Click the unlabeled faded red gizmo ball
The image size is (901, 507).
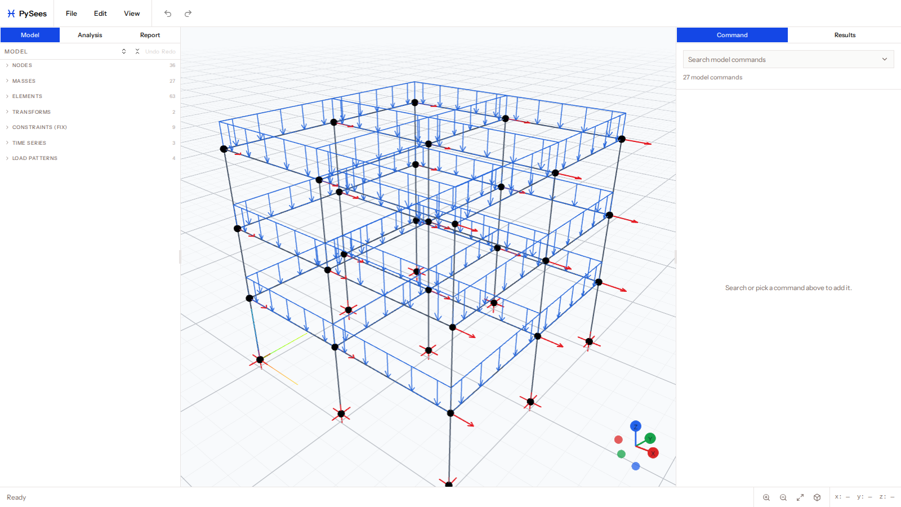pos(618,439)
